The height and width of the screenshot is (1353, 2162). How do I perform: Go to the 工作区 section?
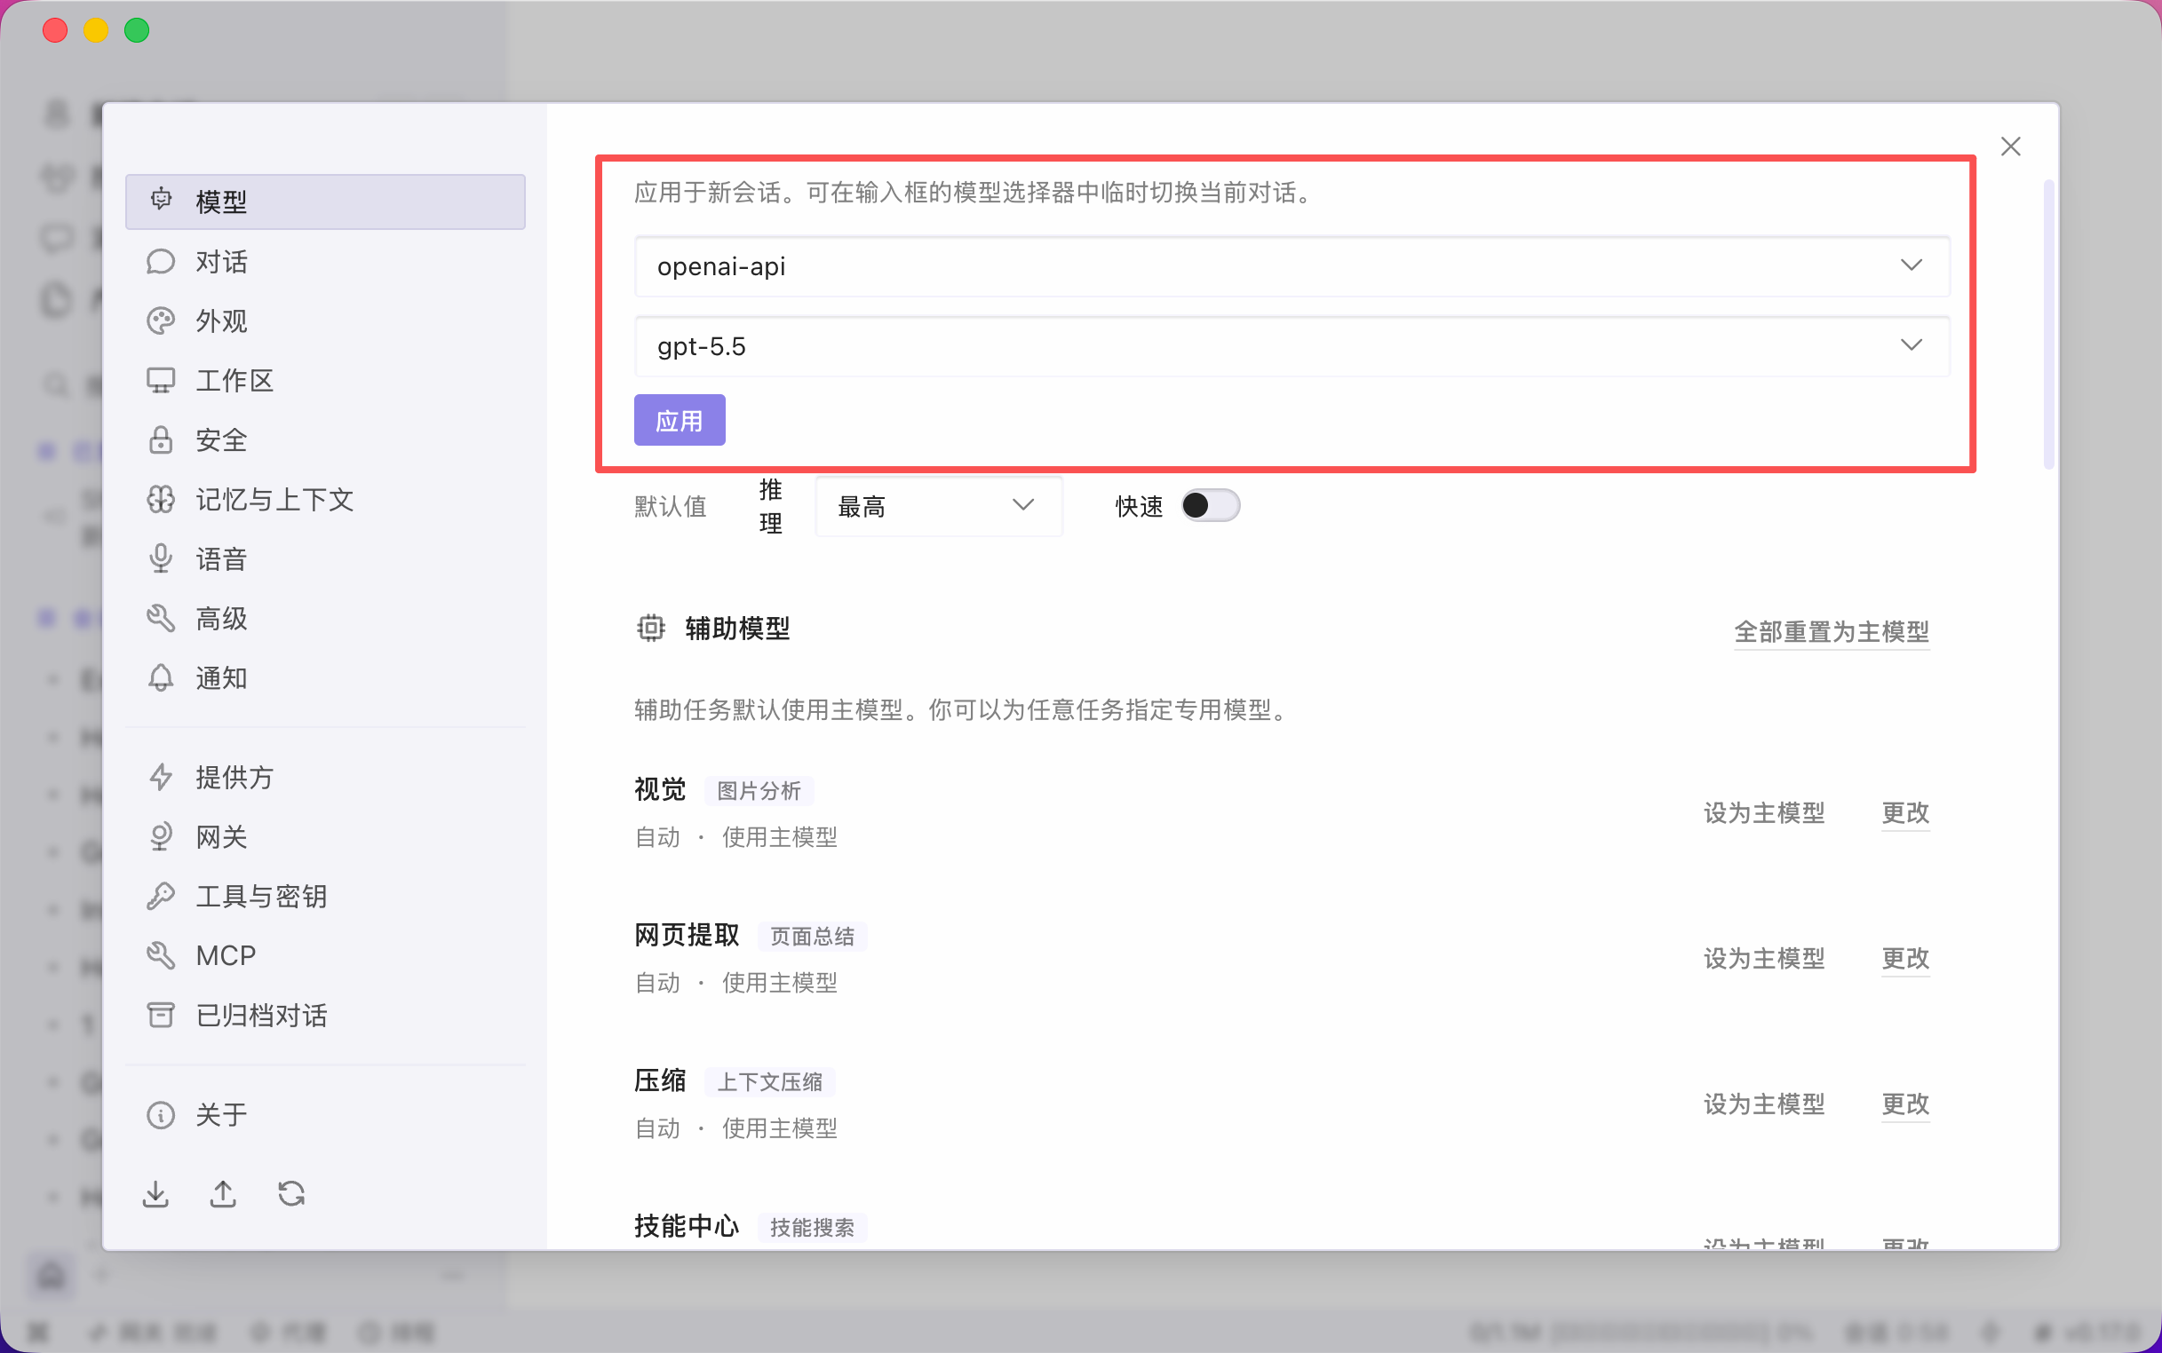coord(325,380)
